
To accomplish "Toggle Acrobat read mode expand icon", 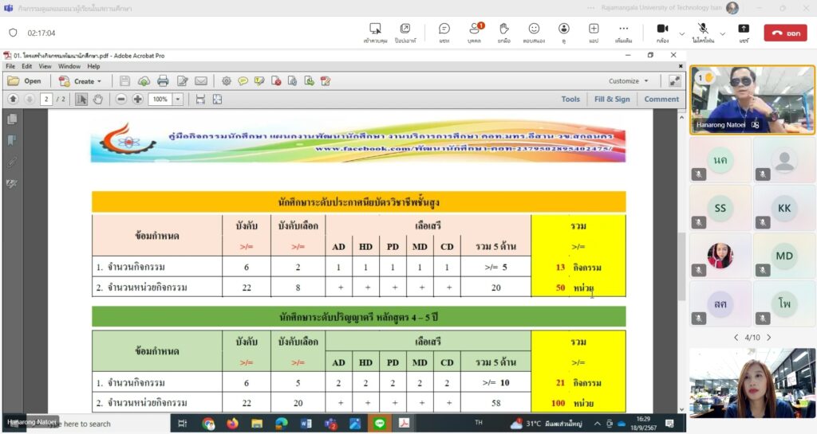I will (x=674, y=80).
